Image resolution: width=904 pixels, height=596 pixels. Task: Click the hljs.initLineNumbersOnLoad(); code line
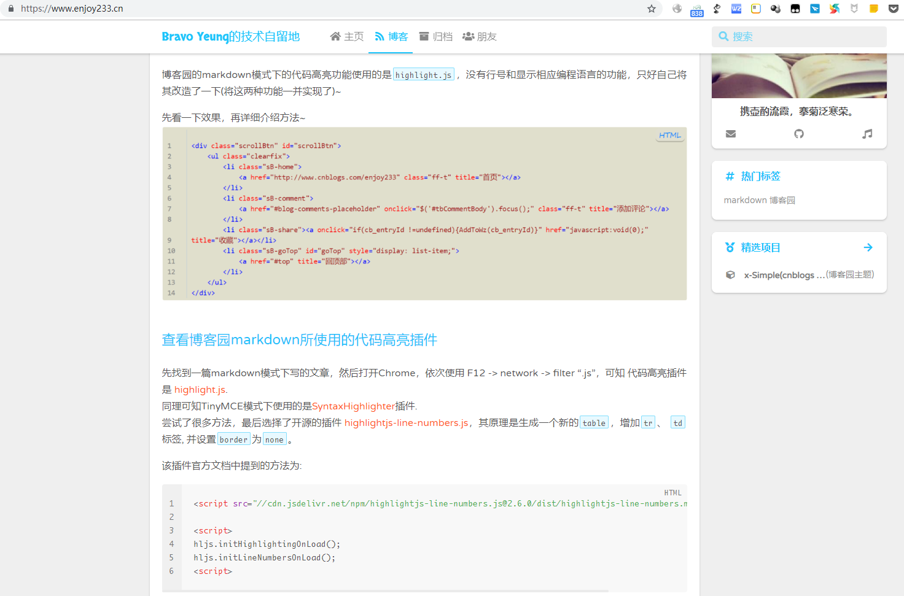click(265, 558)
